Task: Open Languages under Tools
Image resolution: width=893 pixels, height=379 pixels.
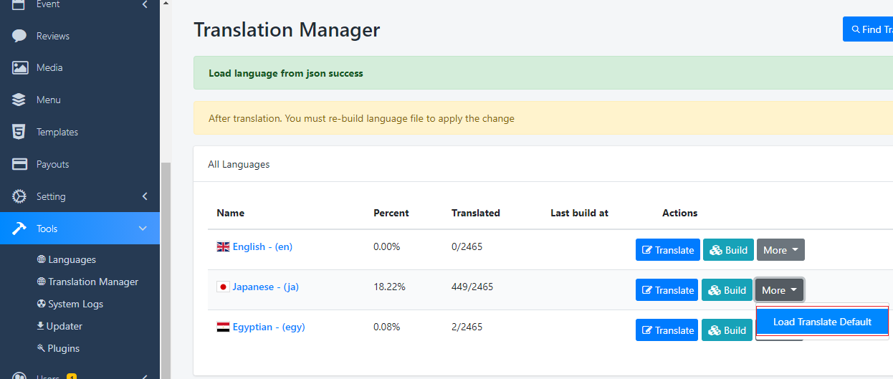Action: coord(72,259)
